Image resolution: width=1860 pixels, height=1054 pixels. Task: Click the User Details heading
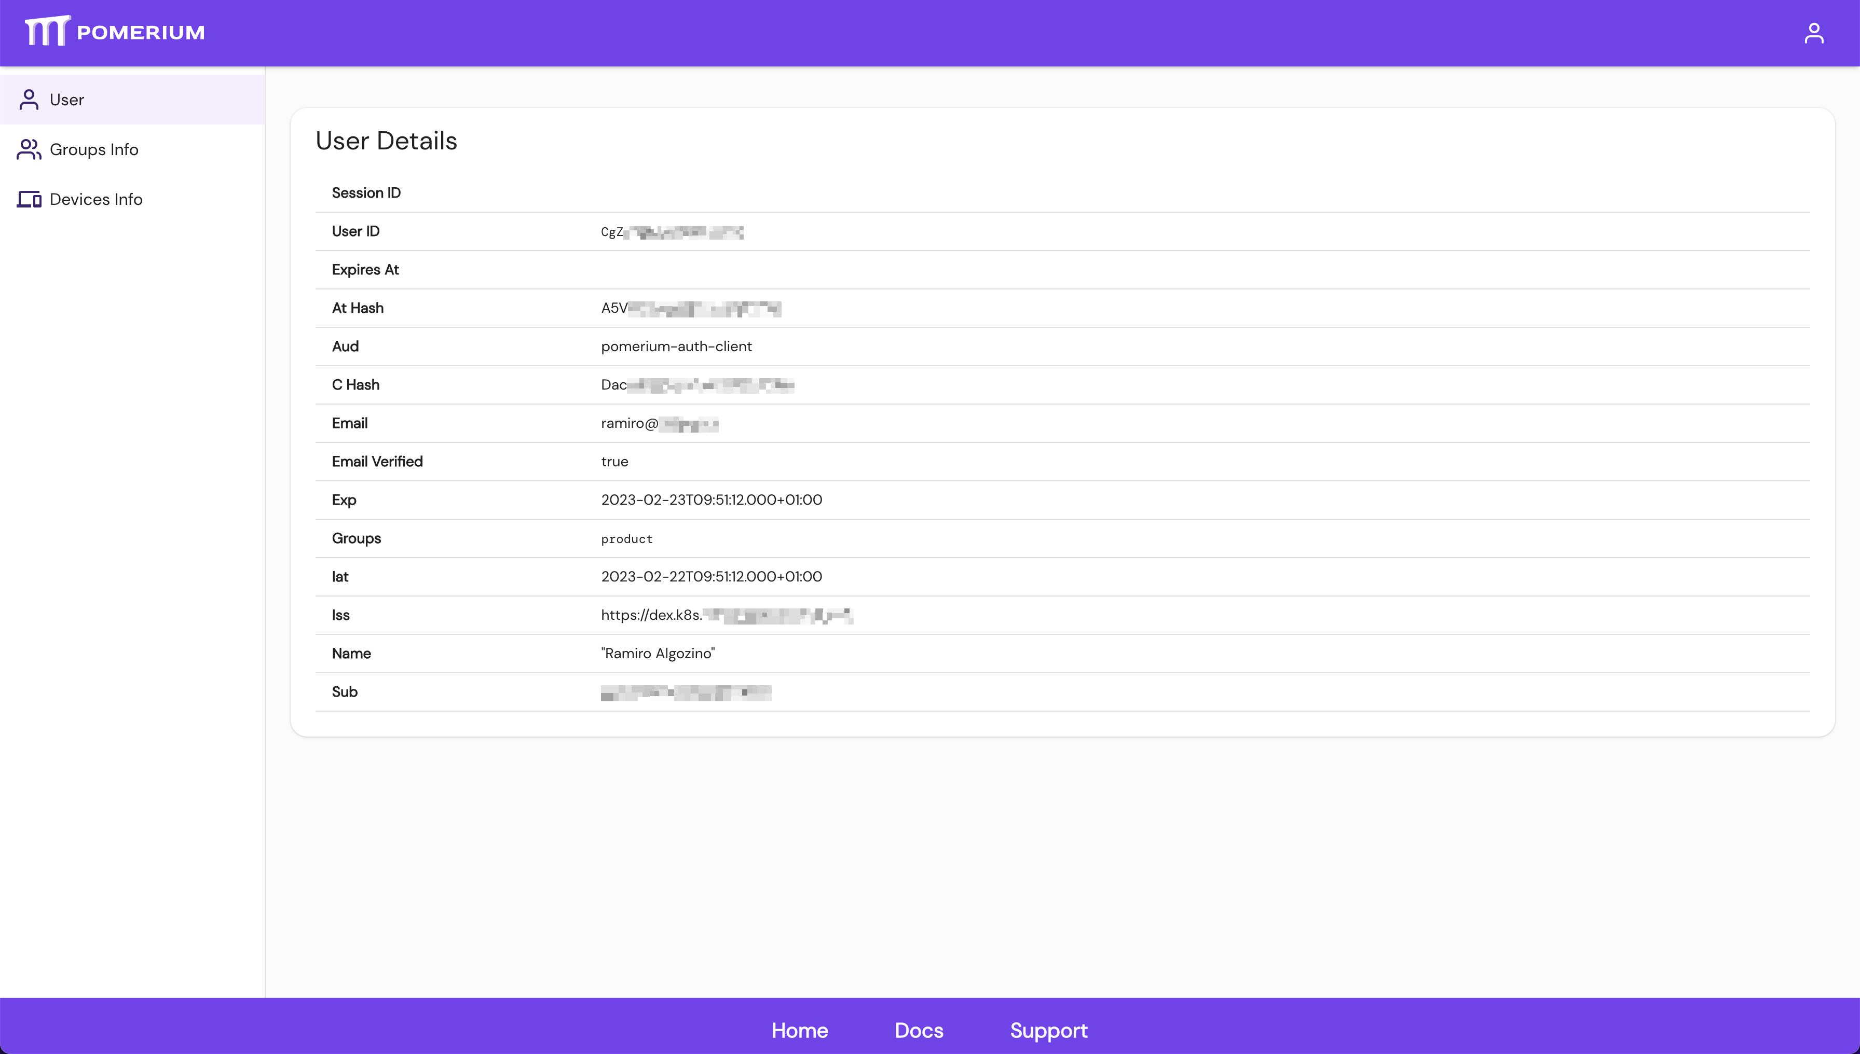(386, 141)
